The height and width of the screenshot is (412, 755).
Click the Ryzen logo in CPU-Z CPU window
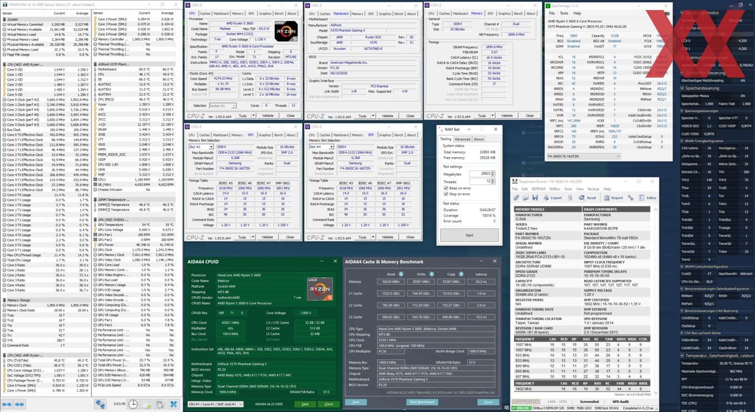286,31
